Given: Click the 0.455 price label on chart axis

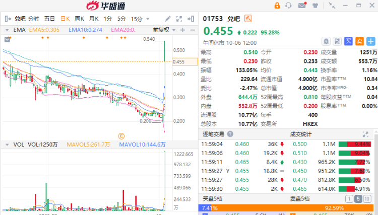Looking at the screenshot, I should point(184,61).
